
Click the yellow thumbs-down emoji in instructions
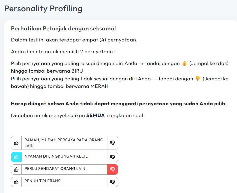[x=198, y=79]
